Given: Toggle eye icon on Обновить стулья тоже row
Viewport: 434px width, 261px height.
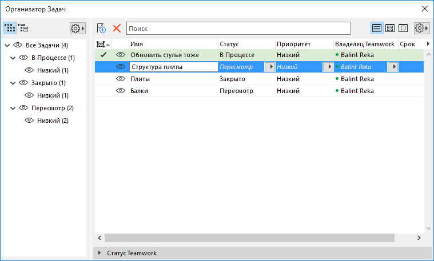Looking at the screenshot, I should (x=121, y=55).
